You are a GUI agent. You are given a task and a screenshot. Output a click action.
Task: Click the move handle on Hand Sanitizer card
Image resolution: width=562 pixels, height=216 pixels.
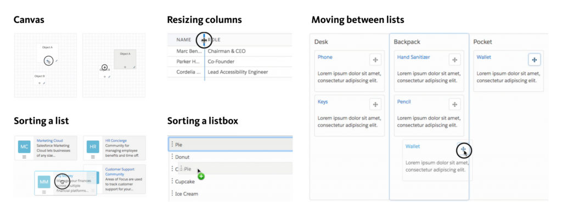coord(455,60)
